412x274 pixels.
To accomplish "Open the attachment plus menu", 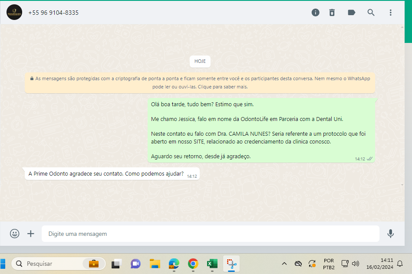I will [31, 233].
